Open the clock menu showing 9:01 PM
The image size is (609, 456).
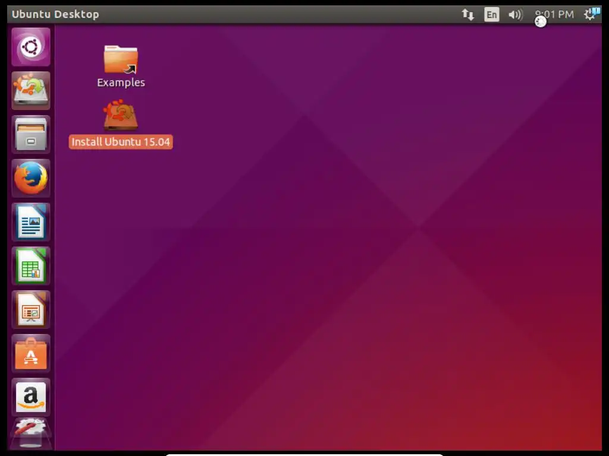pos(554,15)
